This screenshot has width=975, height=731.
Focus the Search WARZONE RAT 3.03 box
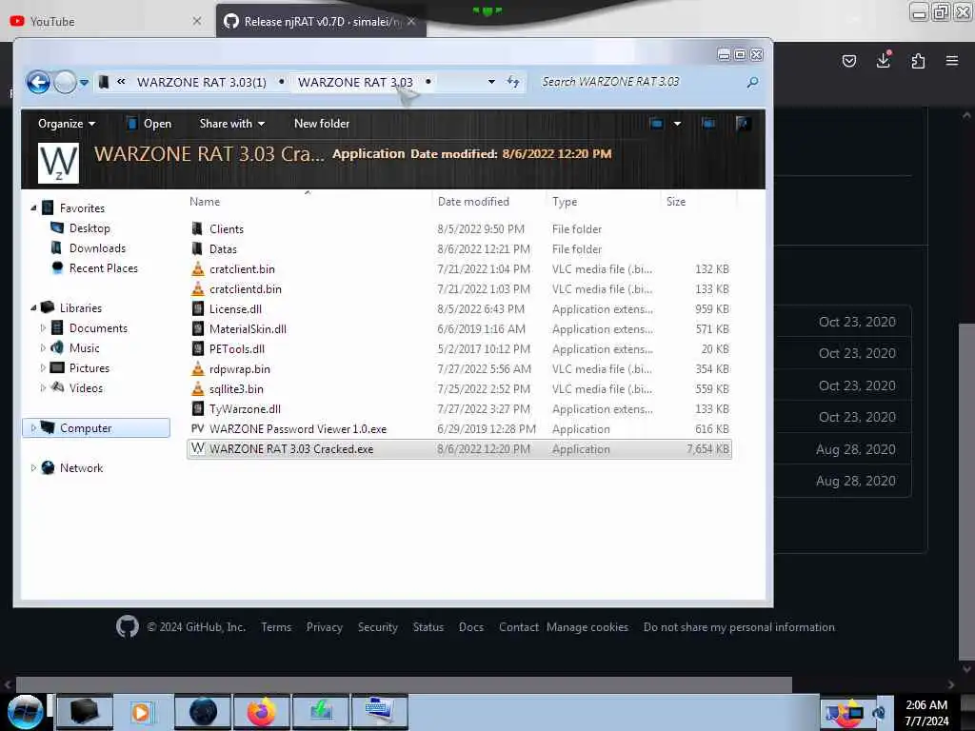pyautogui.click(x=641, y=82)
